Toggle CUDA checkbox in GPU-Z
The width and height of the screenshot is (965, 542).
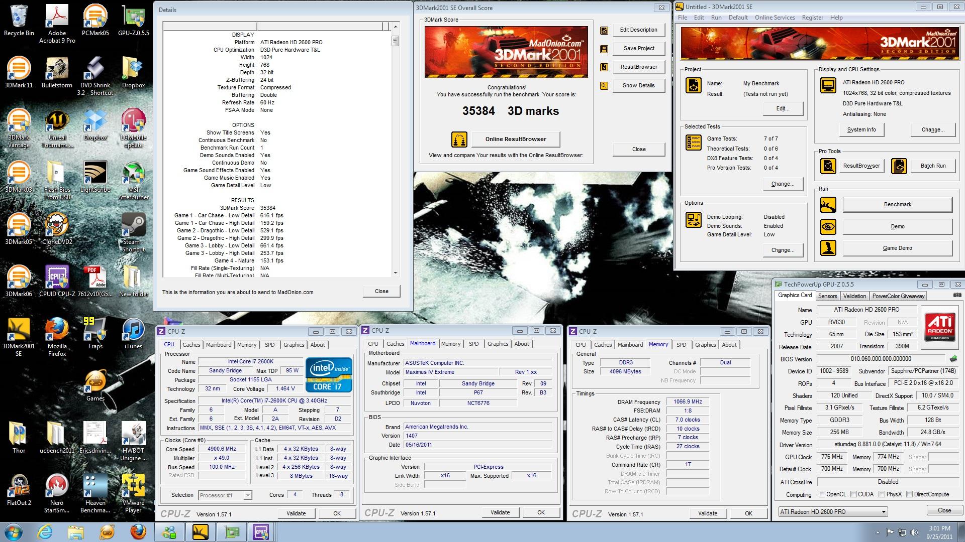[x=853, y=494]
